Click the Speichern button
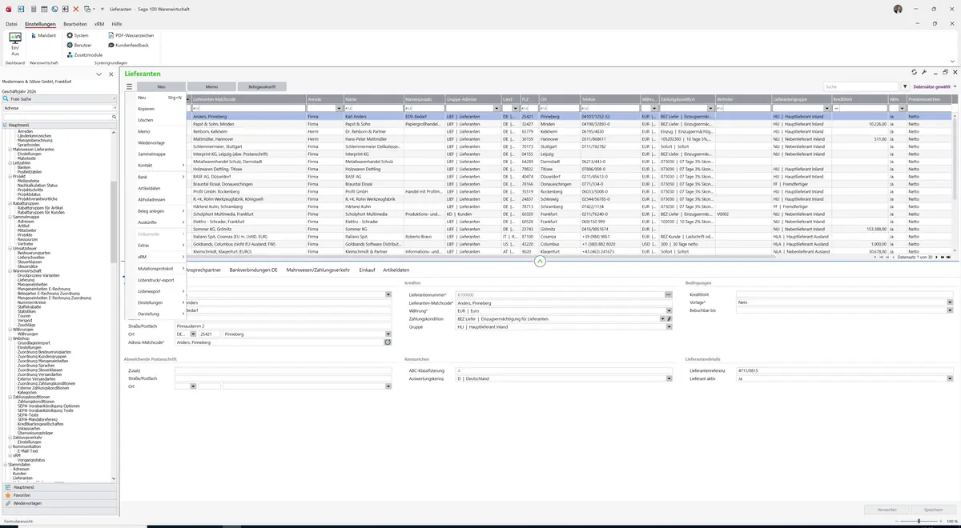This screenshot has width=961, height=528. pos(933,509)
